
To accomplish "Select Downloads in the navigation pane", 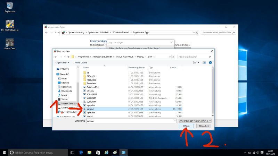I will 66,91.
